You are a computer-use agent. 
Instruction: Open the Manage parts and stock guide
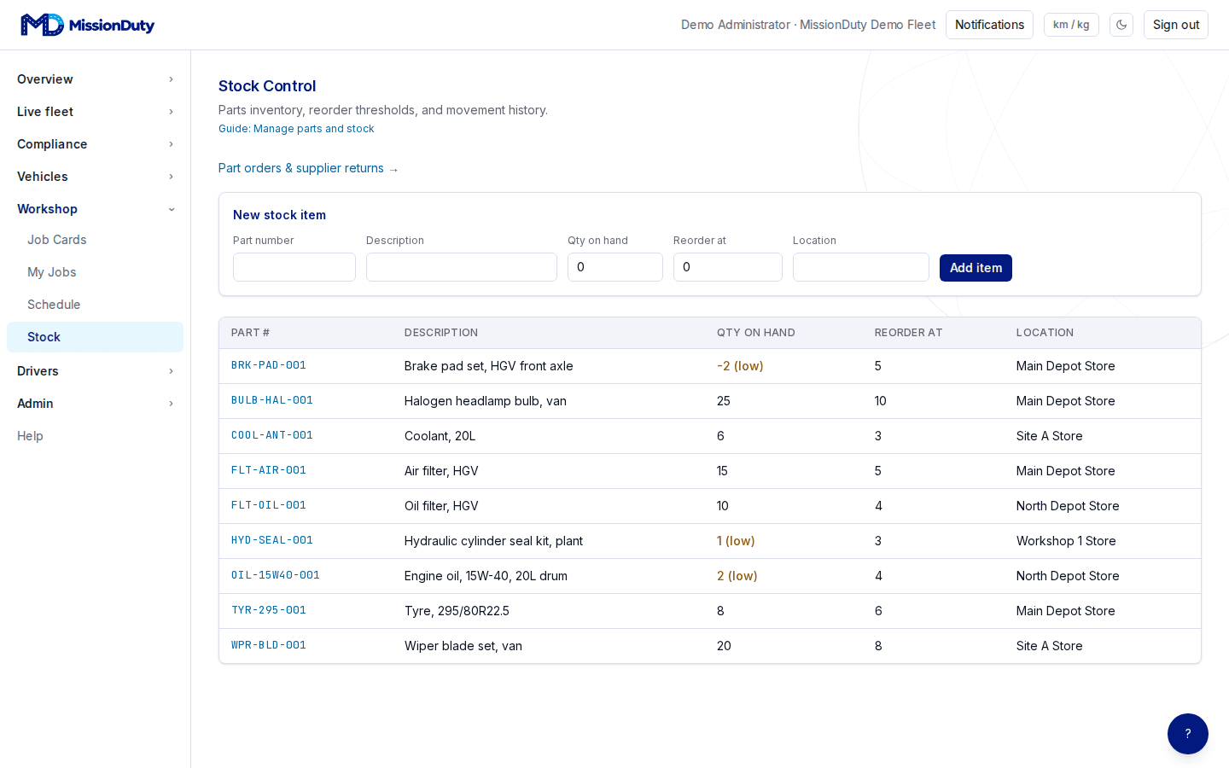coord(296,129)
